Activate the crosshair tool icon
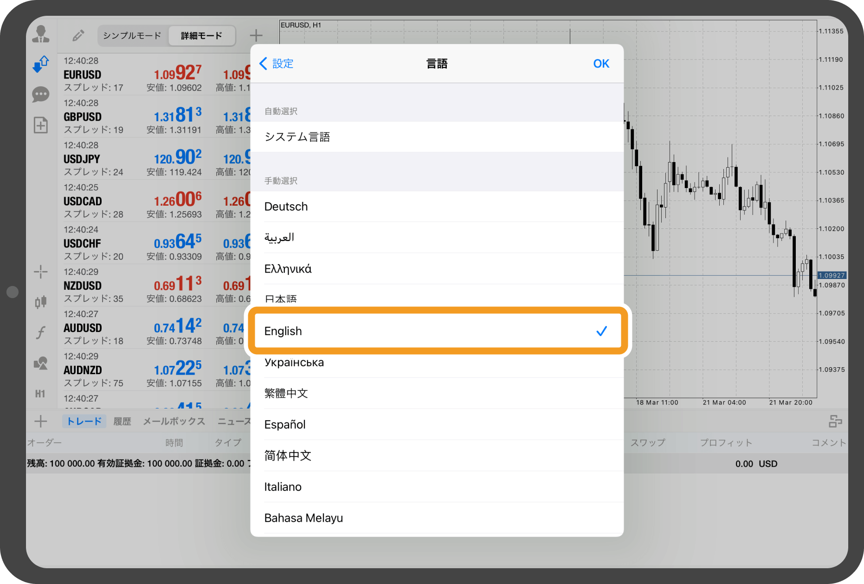 pos(41,272)
